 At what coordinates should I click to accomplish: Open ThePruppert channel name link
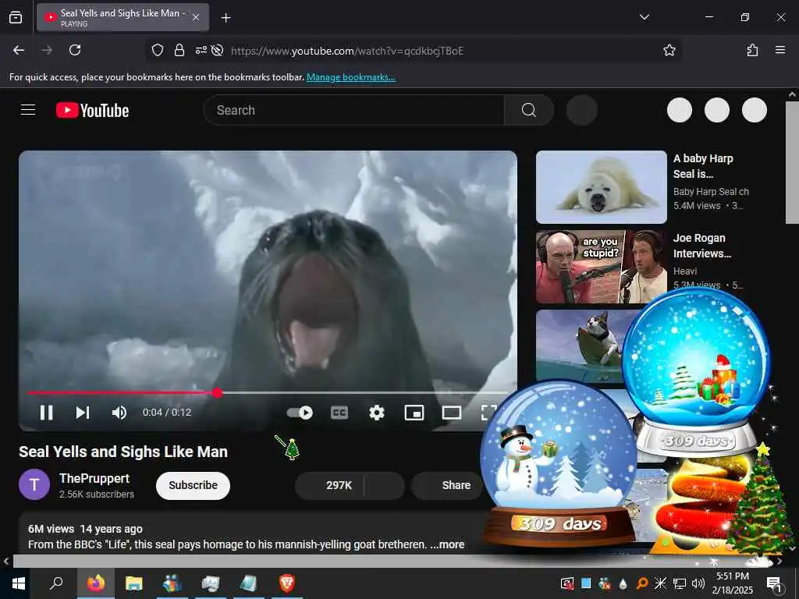(x=94, y=479)
